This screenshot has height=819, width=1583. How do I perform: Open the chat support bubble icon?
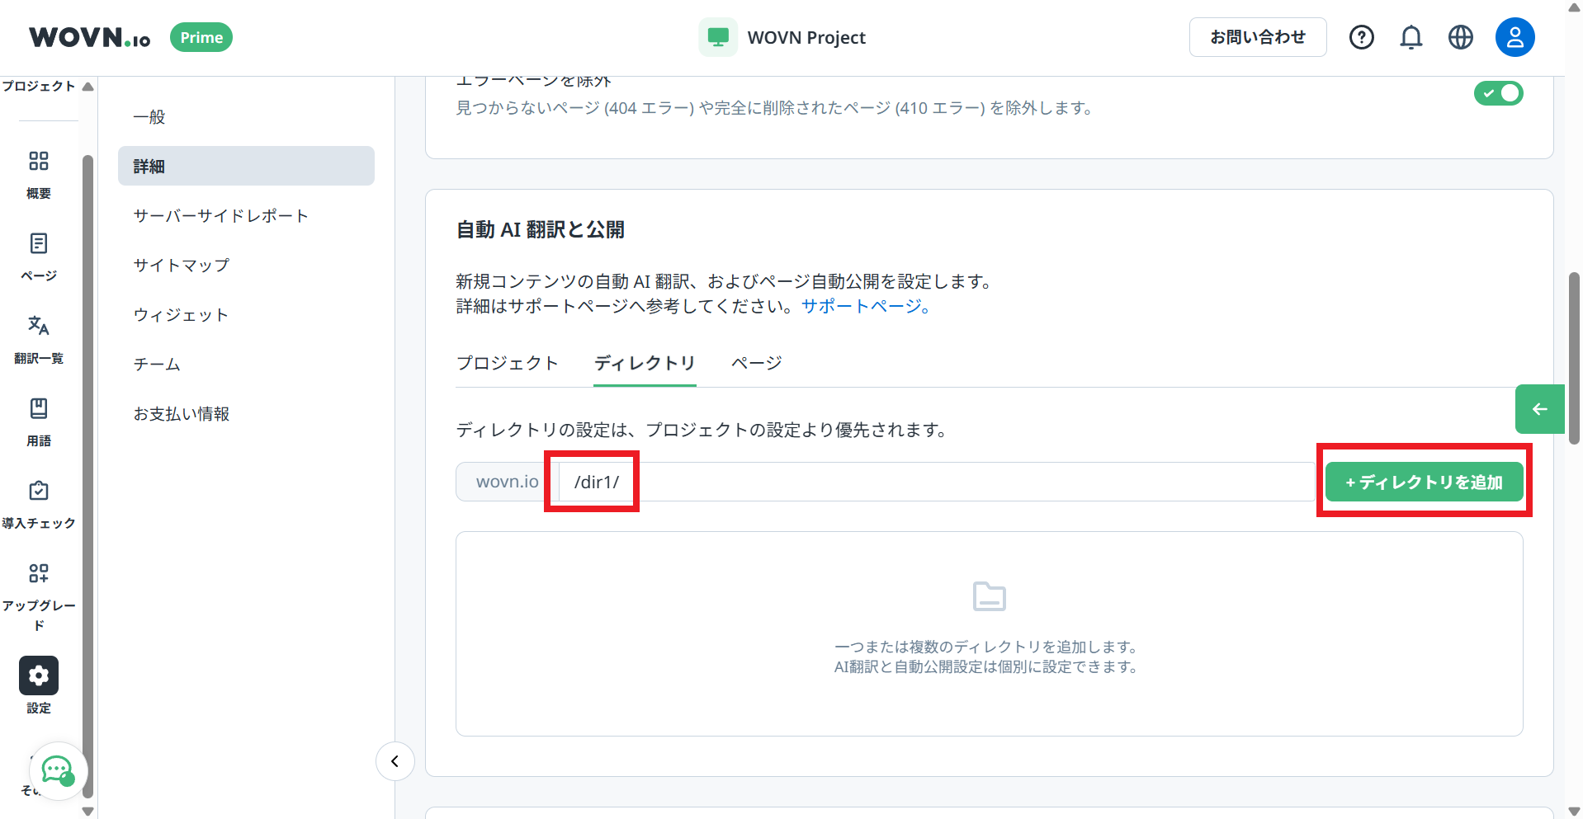point(57,771)
